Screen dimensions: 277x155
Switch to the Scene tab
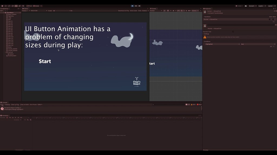pyautogui.click(x=153, y=8)
